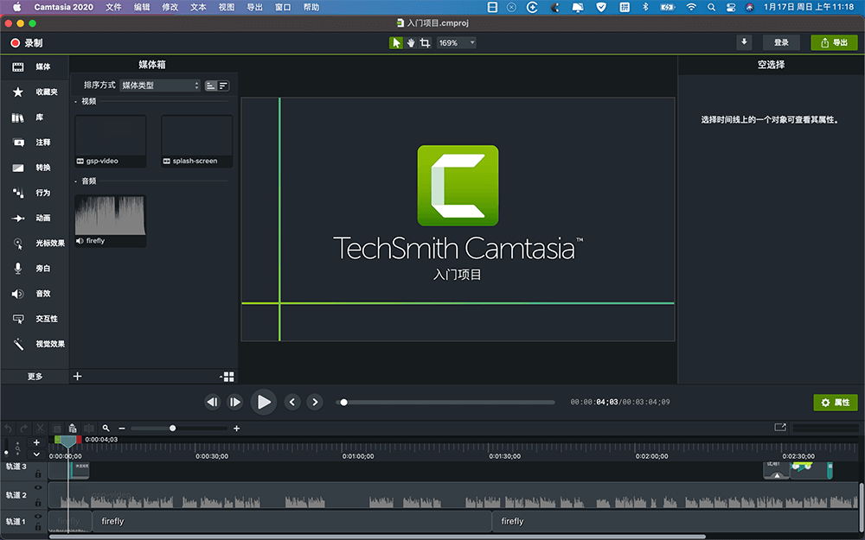Open the 视图 menu
The image size is (865, 540).
point(226,7)
